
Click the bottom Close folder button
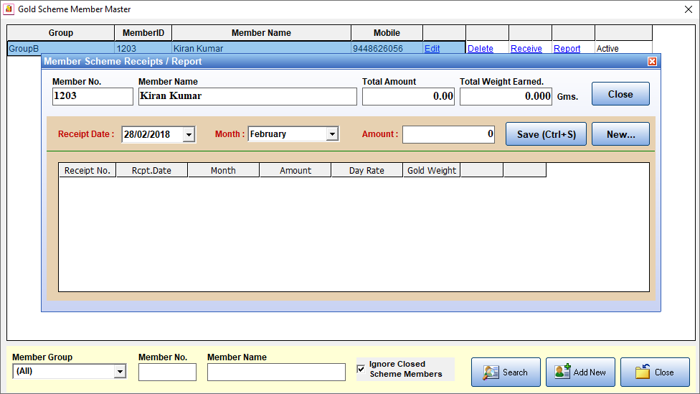[x=655, y=372]
